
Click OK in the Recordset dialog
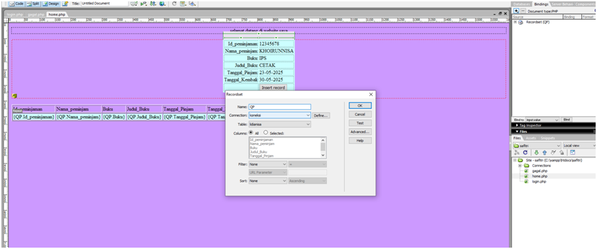(x=360, y=105)
